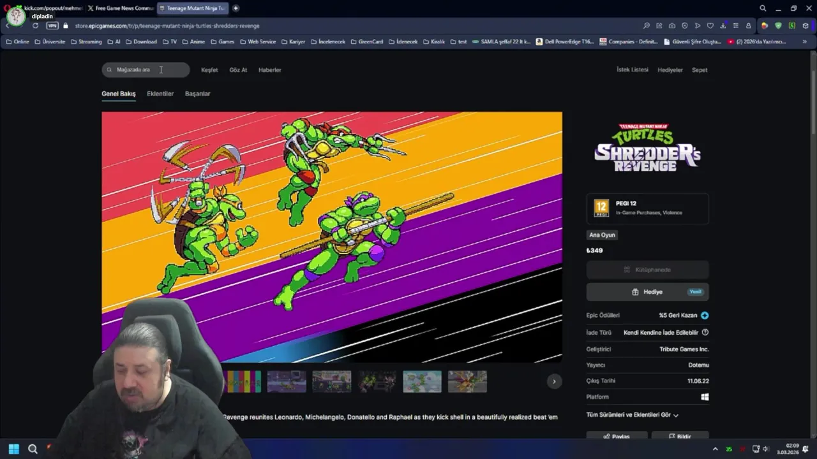Open Windows taskbar search
The image size is (817, 459).
33,449
